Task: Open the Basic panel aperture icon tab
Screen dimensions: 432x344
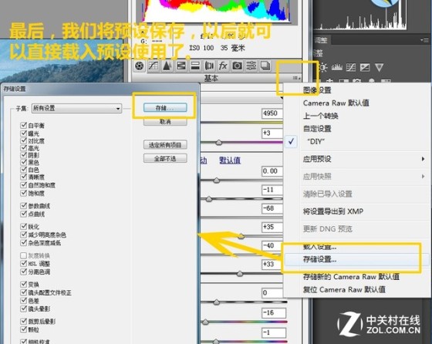Action: click(x=140, y=66)
